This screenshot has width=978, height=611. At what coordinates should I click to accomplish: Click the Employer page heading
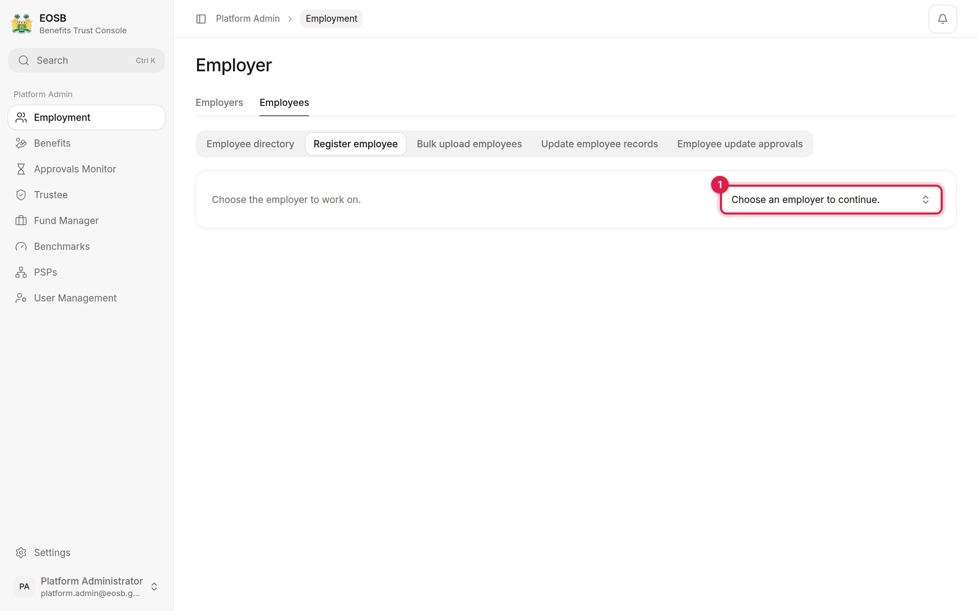coord(234,65)
